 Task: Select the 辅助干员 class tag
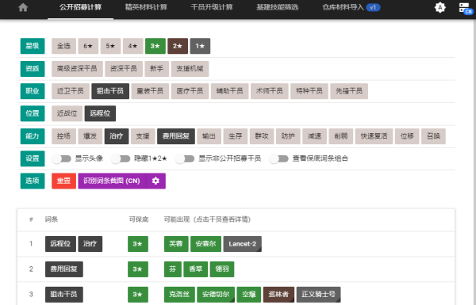coord(229,91)
